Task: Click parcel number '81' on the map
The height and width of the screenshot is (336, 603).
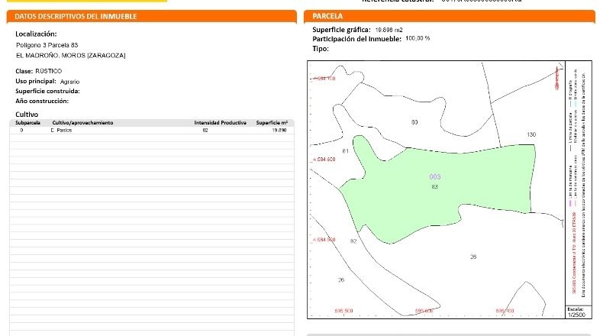Action: coord(345,151)
